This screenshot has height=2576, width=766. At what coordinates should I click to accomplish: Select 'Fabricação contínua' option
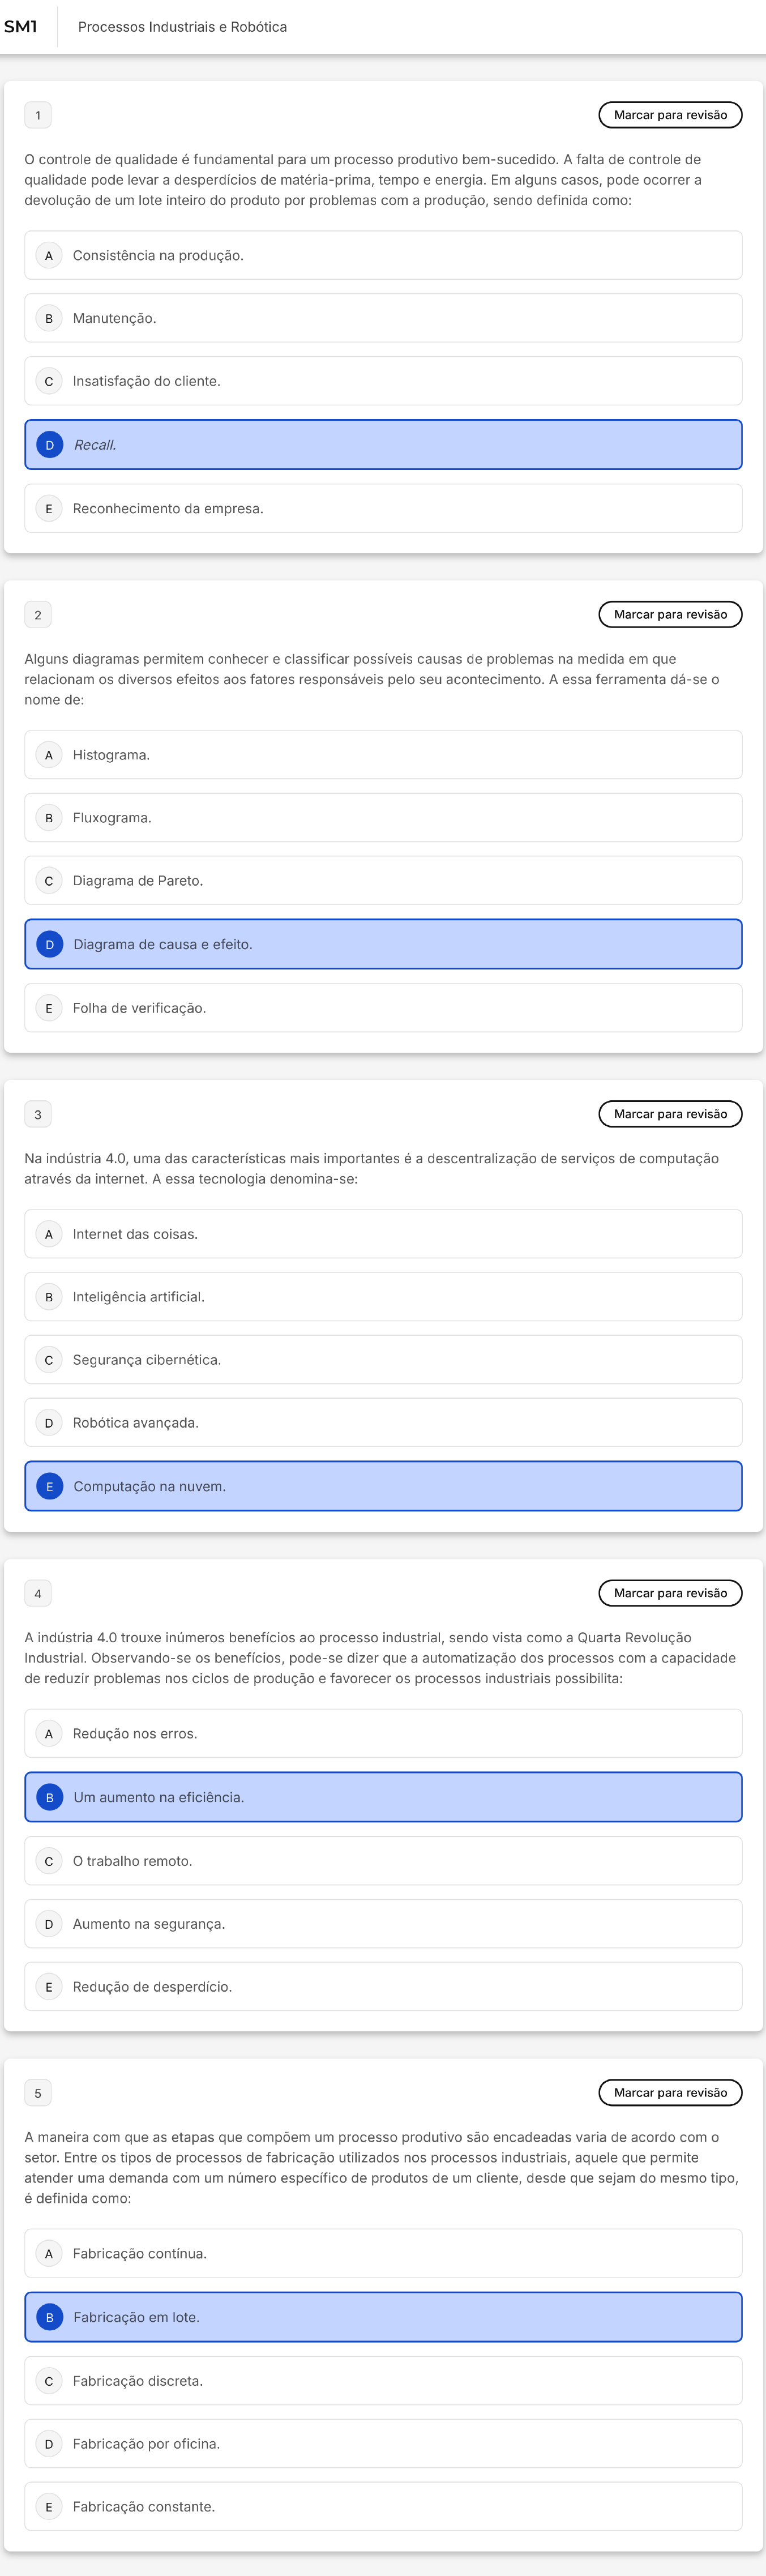pyautogui.click(x=383, y=2254)
